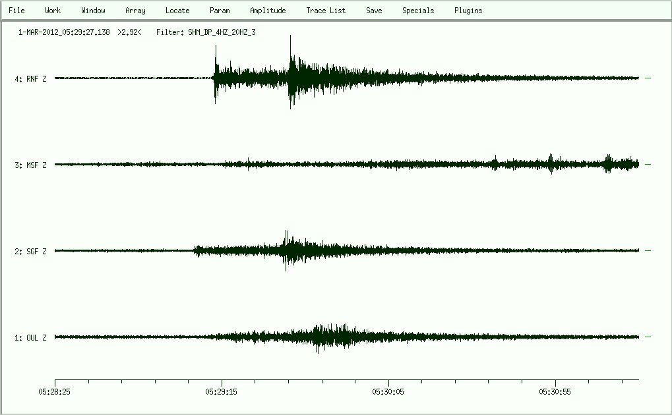This screenshot has height=415, width=672.
Task: Click the 05:30:55 time axis label
Action: 556,391
